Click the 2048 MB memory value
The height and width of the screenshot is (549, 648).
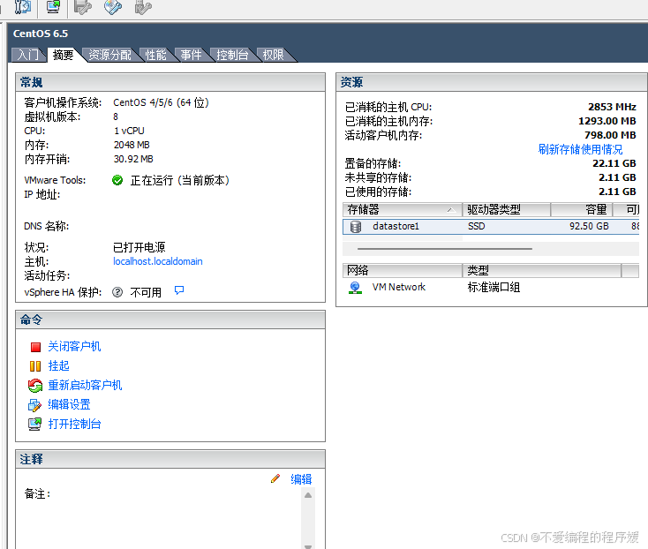coord(132,145)
